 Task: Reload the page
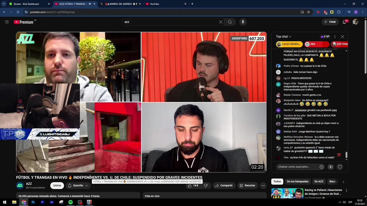pos(18,12)
